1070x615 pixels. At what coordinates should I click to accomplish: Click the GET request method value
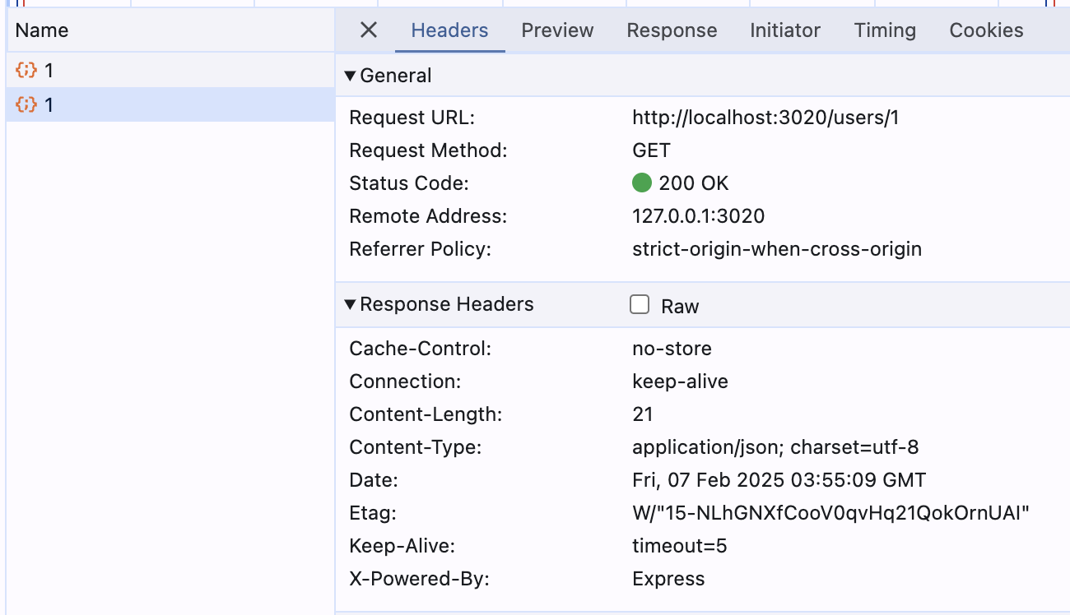pyautogui.click(x=651, y=150)
